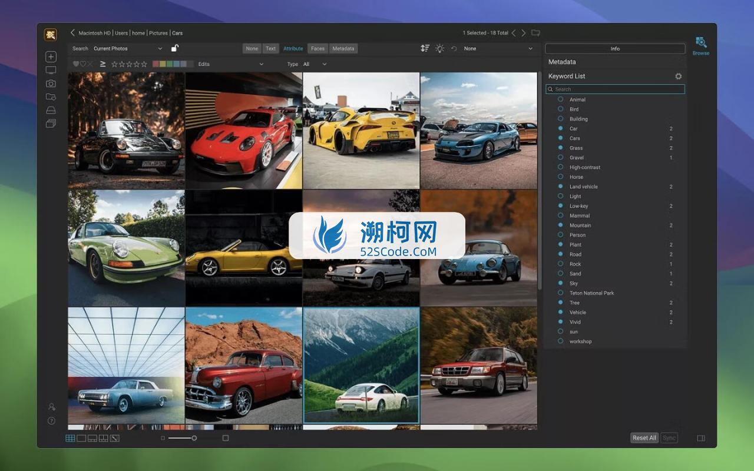Open the user account icon at bottom left
This screenshot has width=754, height=471.
[52, 407]
